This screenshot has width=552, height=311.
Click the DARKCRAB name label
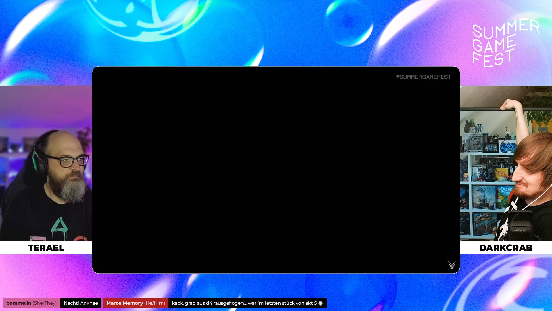click(506, 248)
